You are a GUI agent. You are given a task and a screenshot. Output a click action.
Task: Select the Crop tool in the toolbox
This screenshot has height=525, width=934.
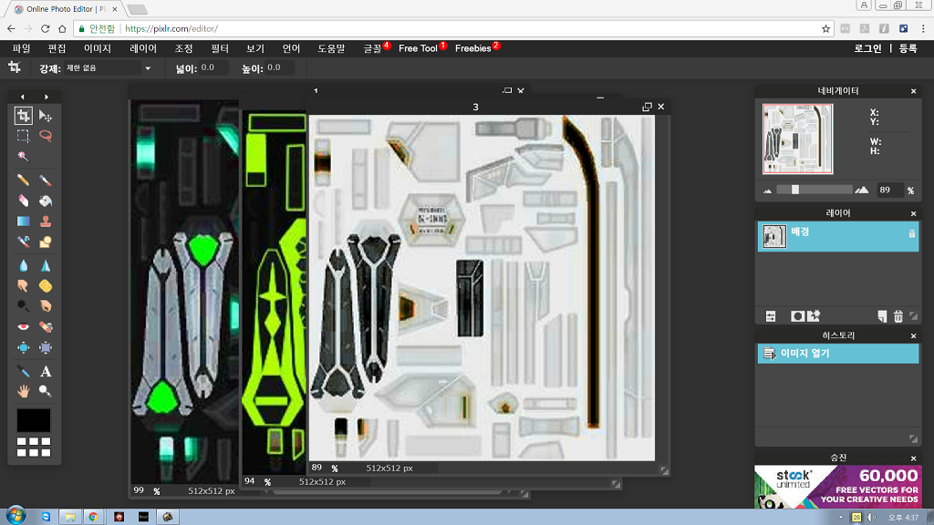pyautogui.click(x=23, y=116)
